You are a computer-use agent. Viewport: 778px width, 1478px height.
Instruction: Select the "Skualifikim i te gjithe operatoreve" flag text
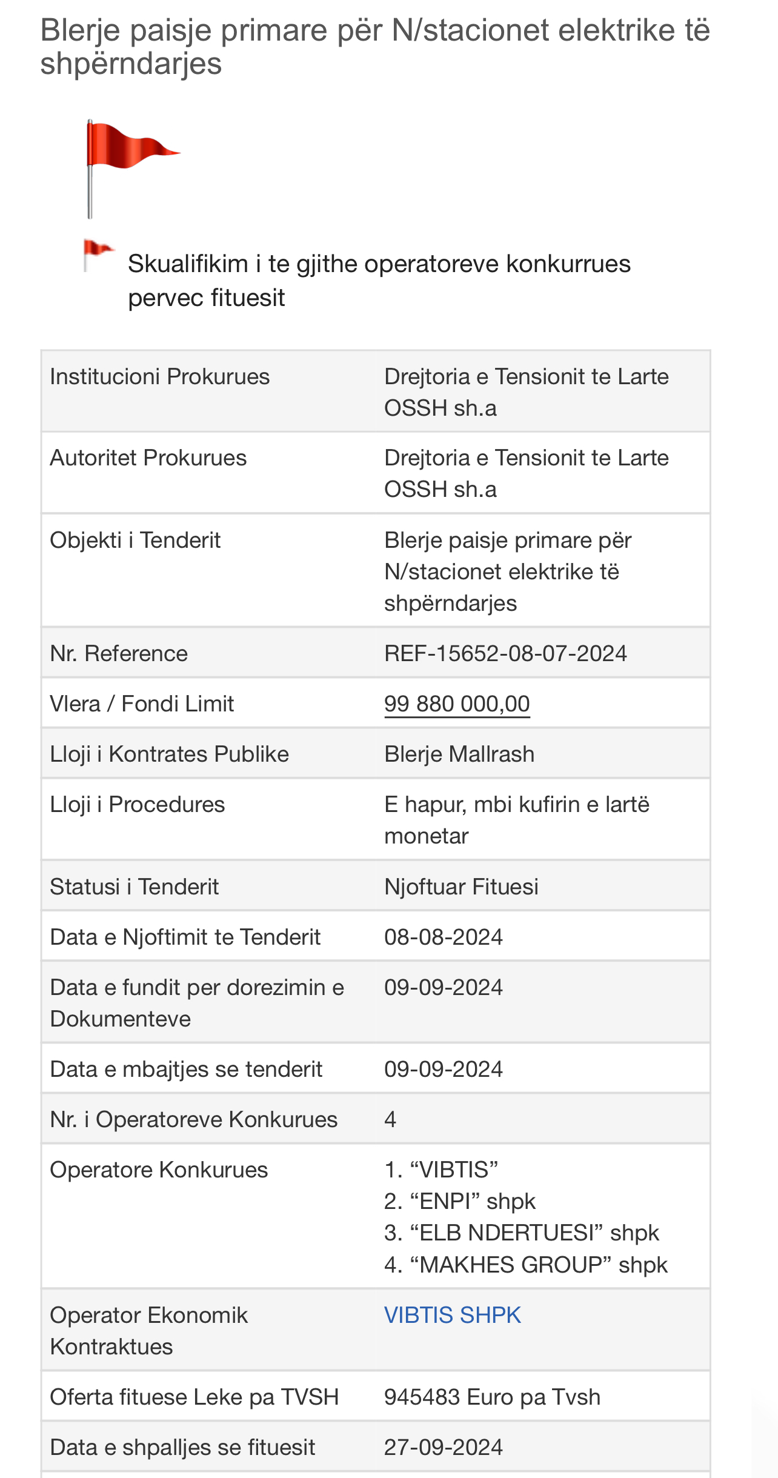(x=379, y=281)
